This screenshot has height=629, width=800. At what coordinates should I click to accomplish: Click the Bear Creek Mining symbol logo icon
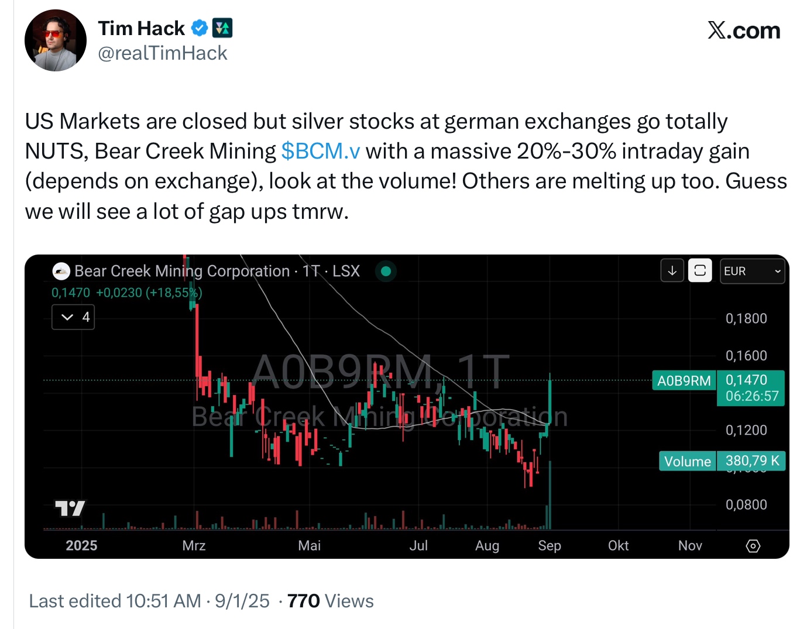point(61,271)
